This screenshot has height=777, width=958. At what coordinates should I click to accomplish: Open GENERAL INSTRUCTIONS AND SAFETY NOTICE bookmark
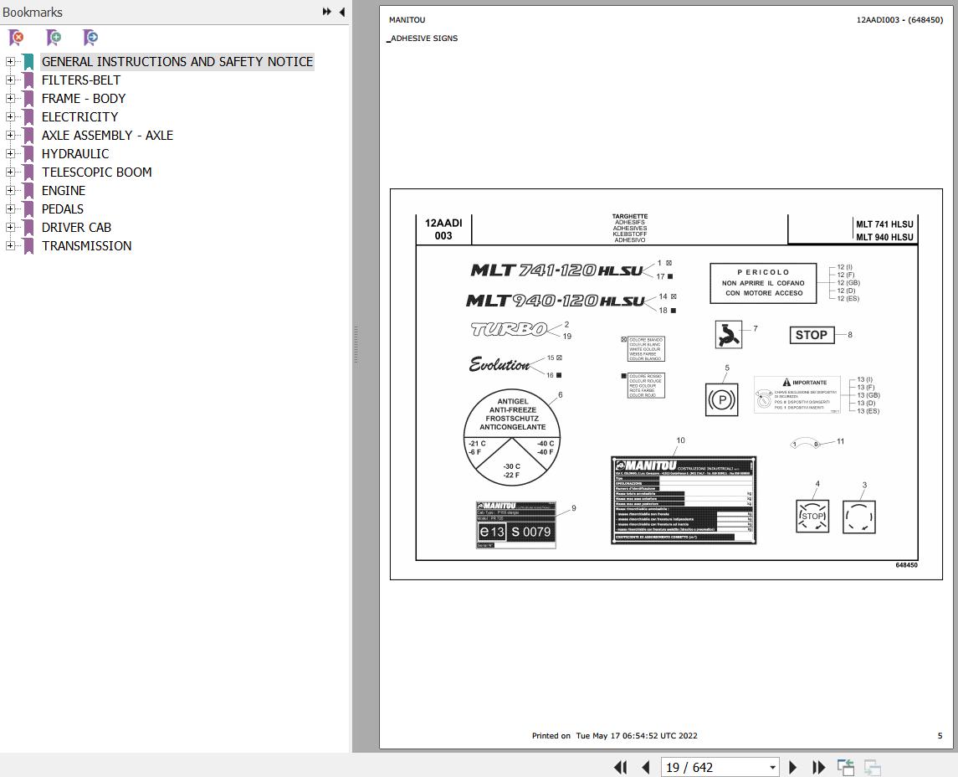coord(177,62)
